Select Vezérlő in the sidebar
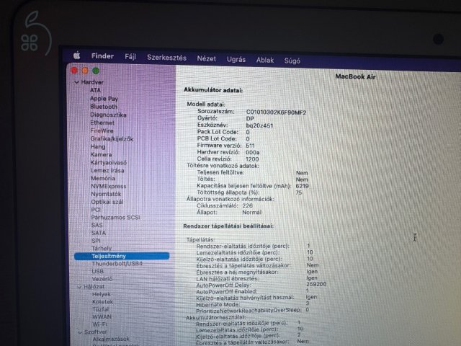The image size is (461, 346). [x=102, y=279]
